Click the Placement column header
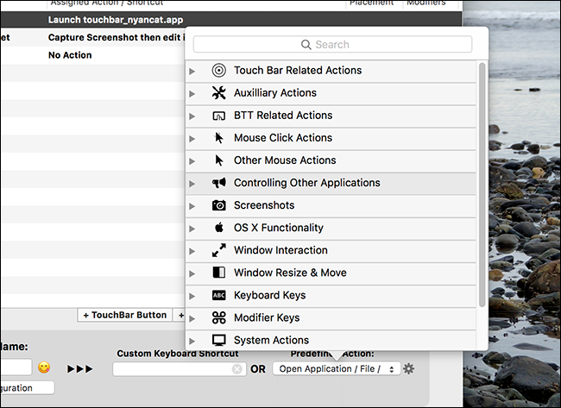 pyautogui.click(x=374, y=3)
